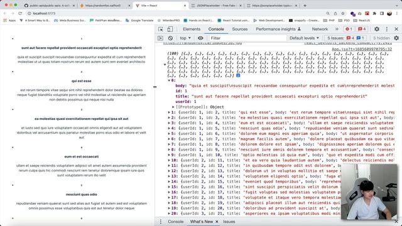
Task: Open DevTools settings gear in the tab bar
Action: pyautogui.click(x=377, y=30)
